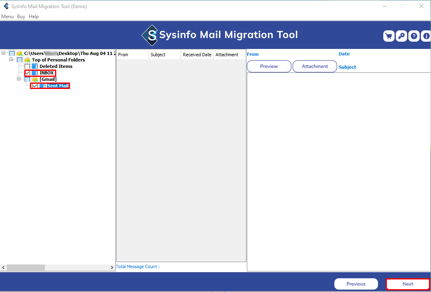Viewport: 431px width, 292px height.
Task: Click the Subject label in preview pane
Action: [348, 67]
